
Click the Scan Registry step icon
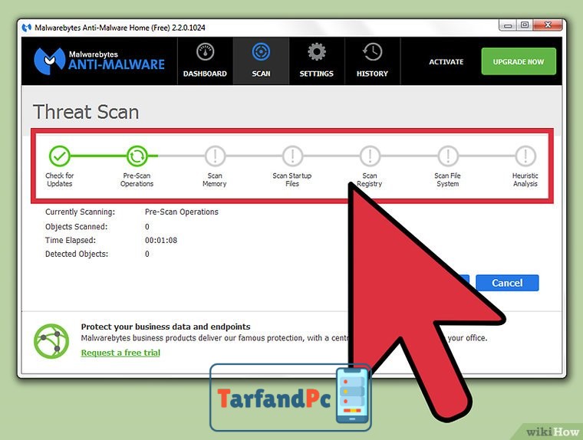370,156
